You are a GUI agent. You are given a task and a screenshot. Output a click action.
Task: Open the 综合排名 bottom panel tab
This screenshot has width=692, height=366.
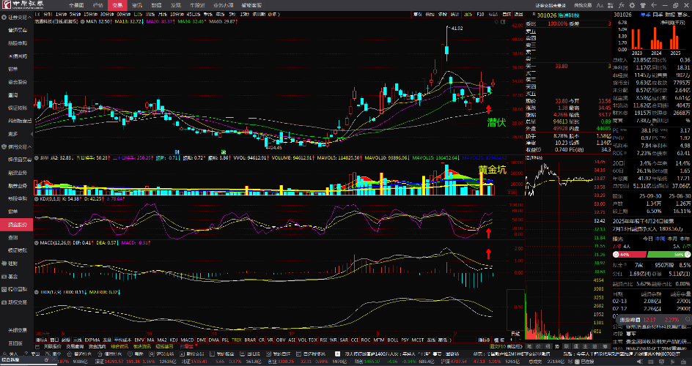click(x=12, y=361)
